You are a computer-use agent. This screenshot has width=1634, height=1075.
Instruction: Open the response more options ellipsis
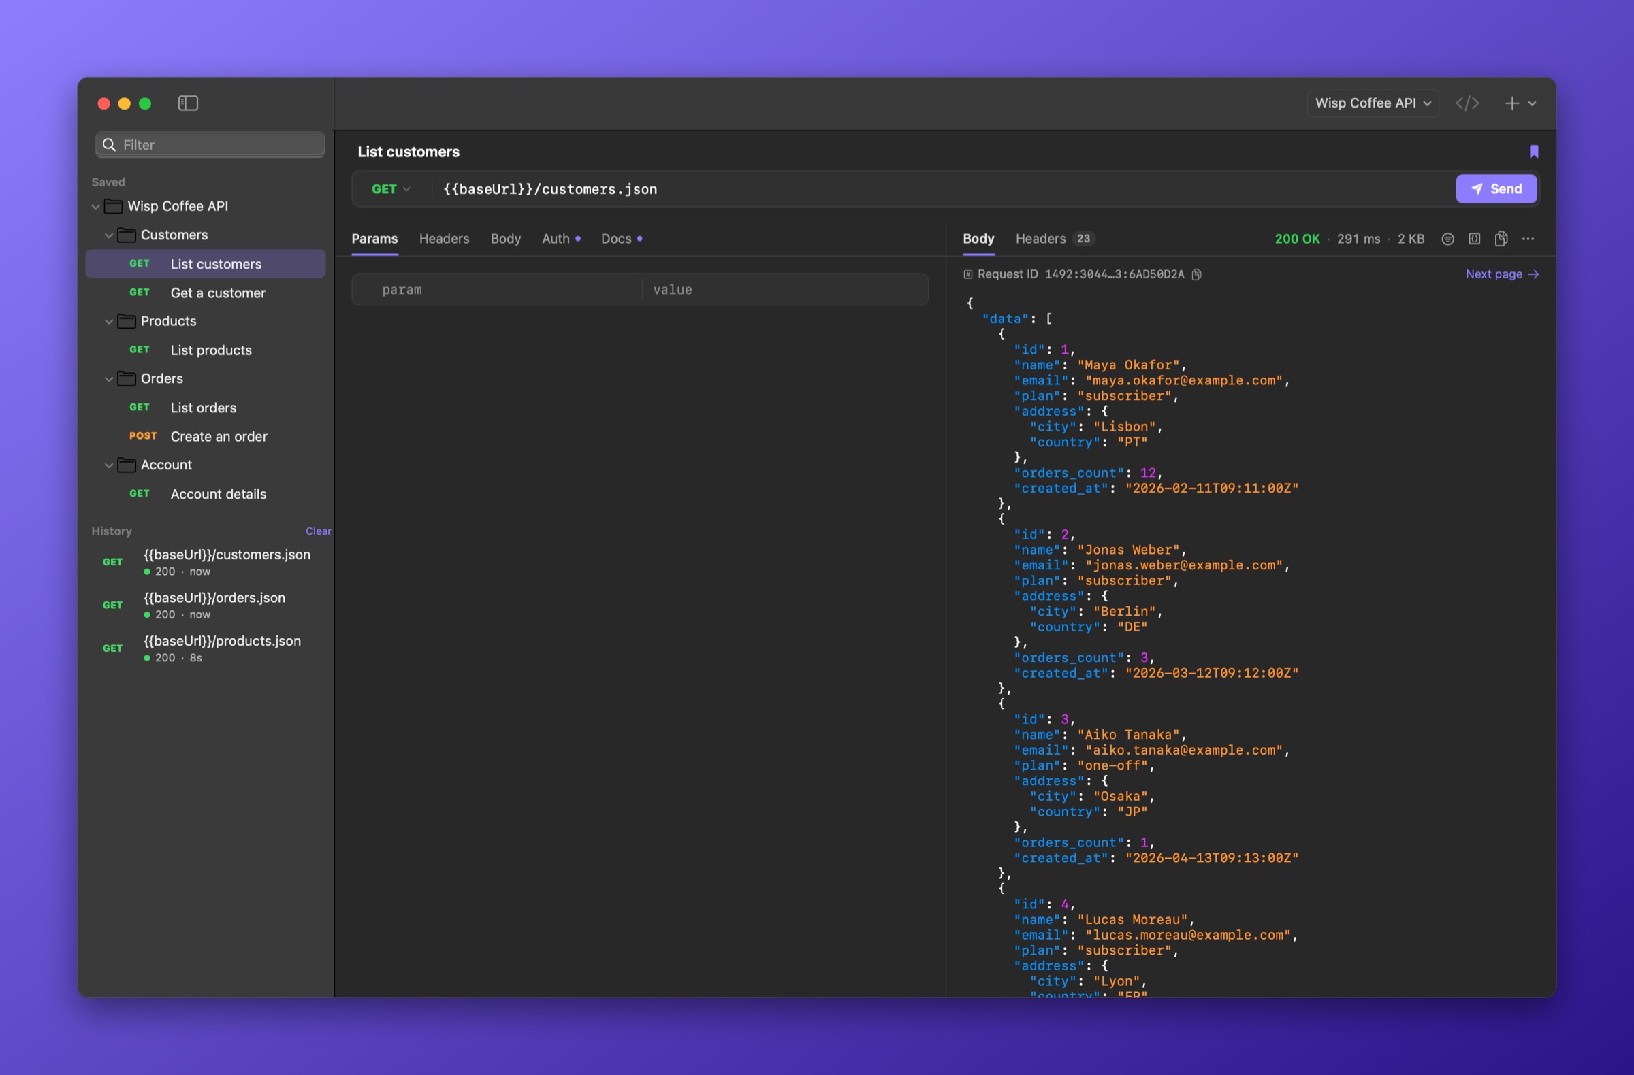point(1528,239)
